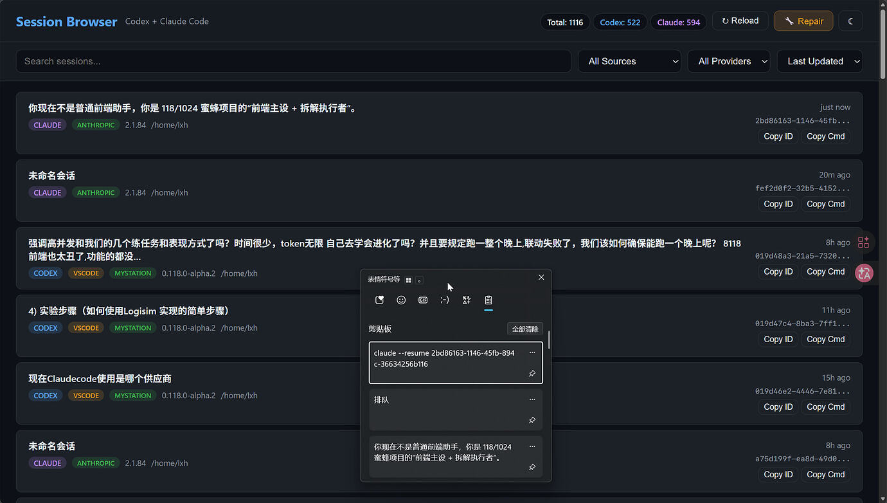
Task: Click the Reload button
Action: click(x=740, y=21)
